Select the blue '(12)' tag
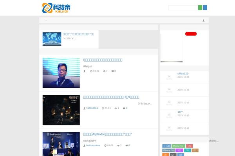This screenshot has height=156, width=235. click(166, 146)
